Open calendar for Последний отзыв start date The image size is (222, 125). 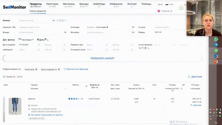click(106, 50)
